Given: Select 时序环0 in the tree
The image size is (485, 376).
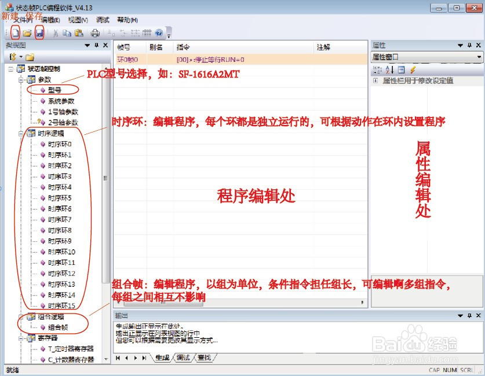Looking at the screenshot, I should 60,144.
